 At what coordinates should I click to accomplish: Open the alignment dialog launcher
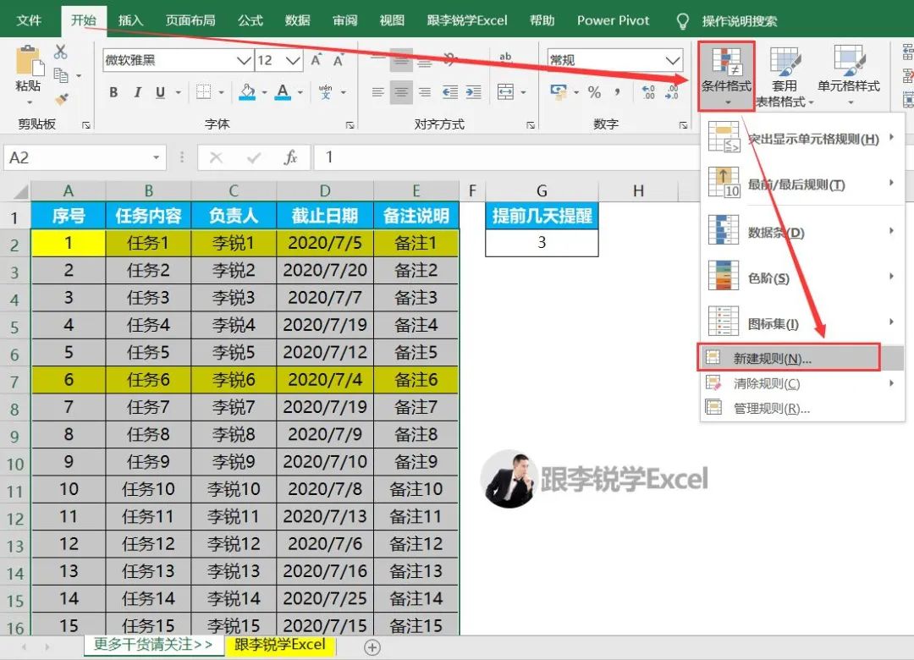point(531,124)
